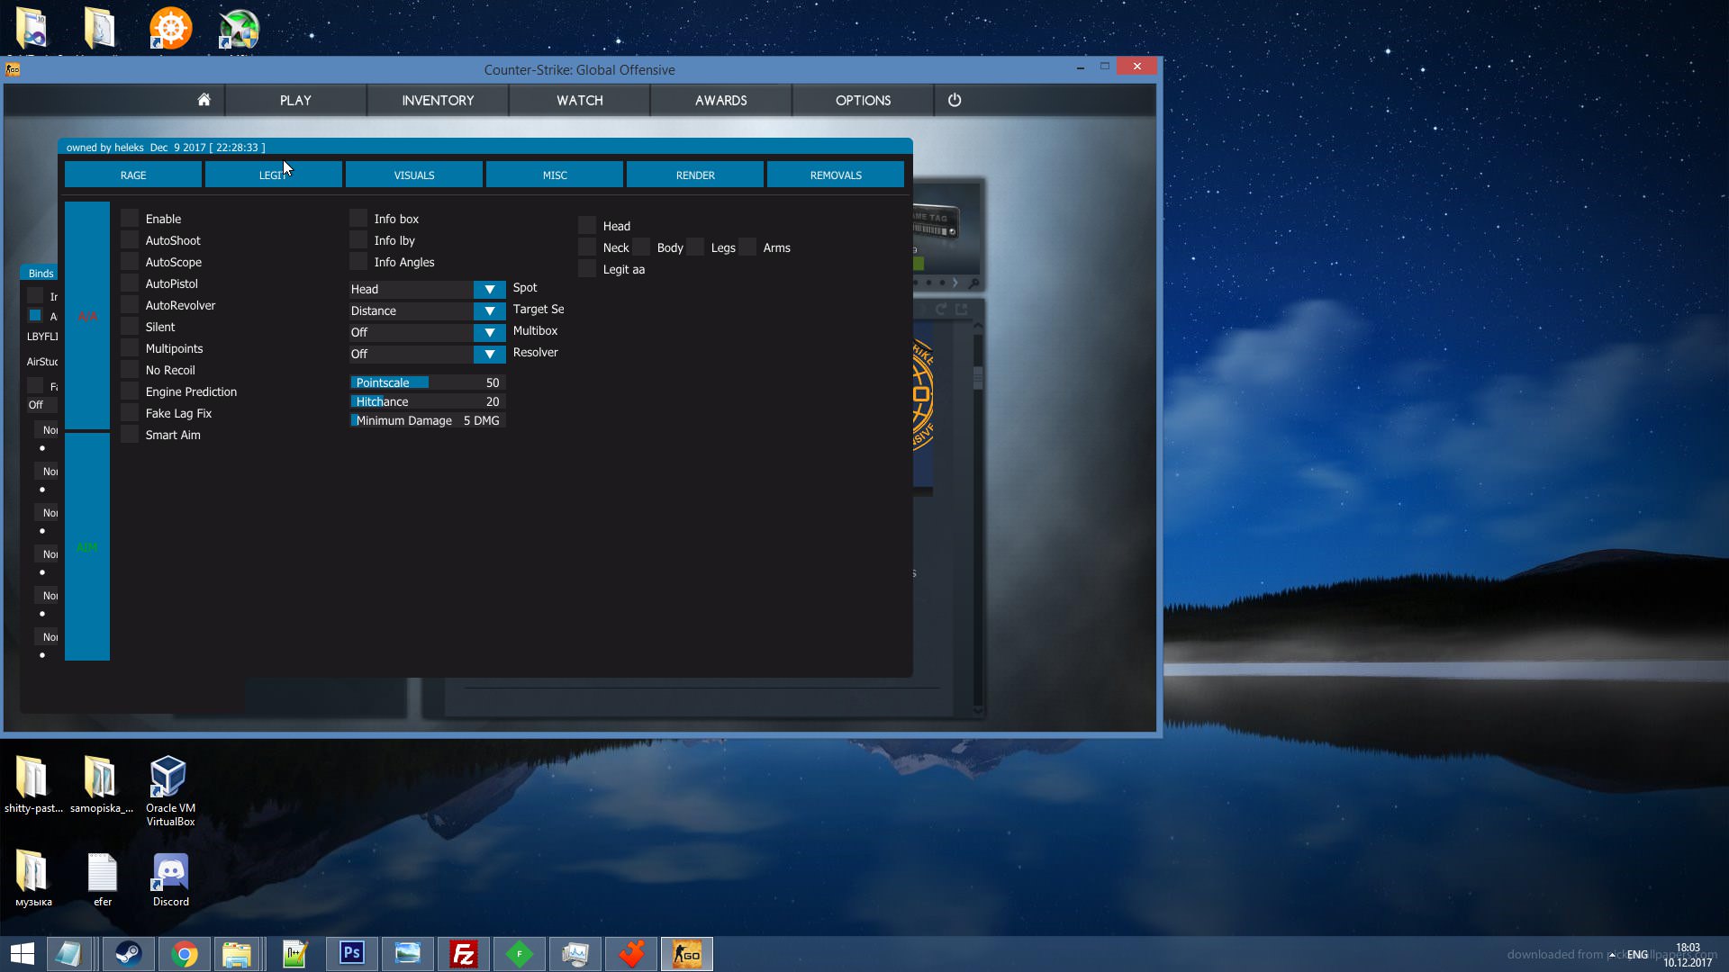
Task: Toggle the No Recoil checkbox
Action: pyautogui.click(x=131, y=370)
